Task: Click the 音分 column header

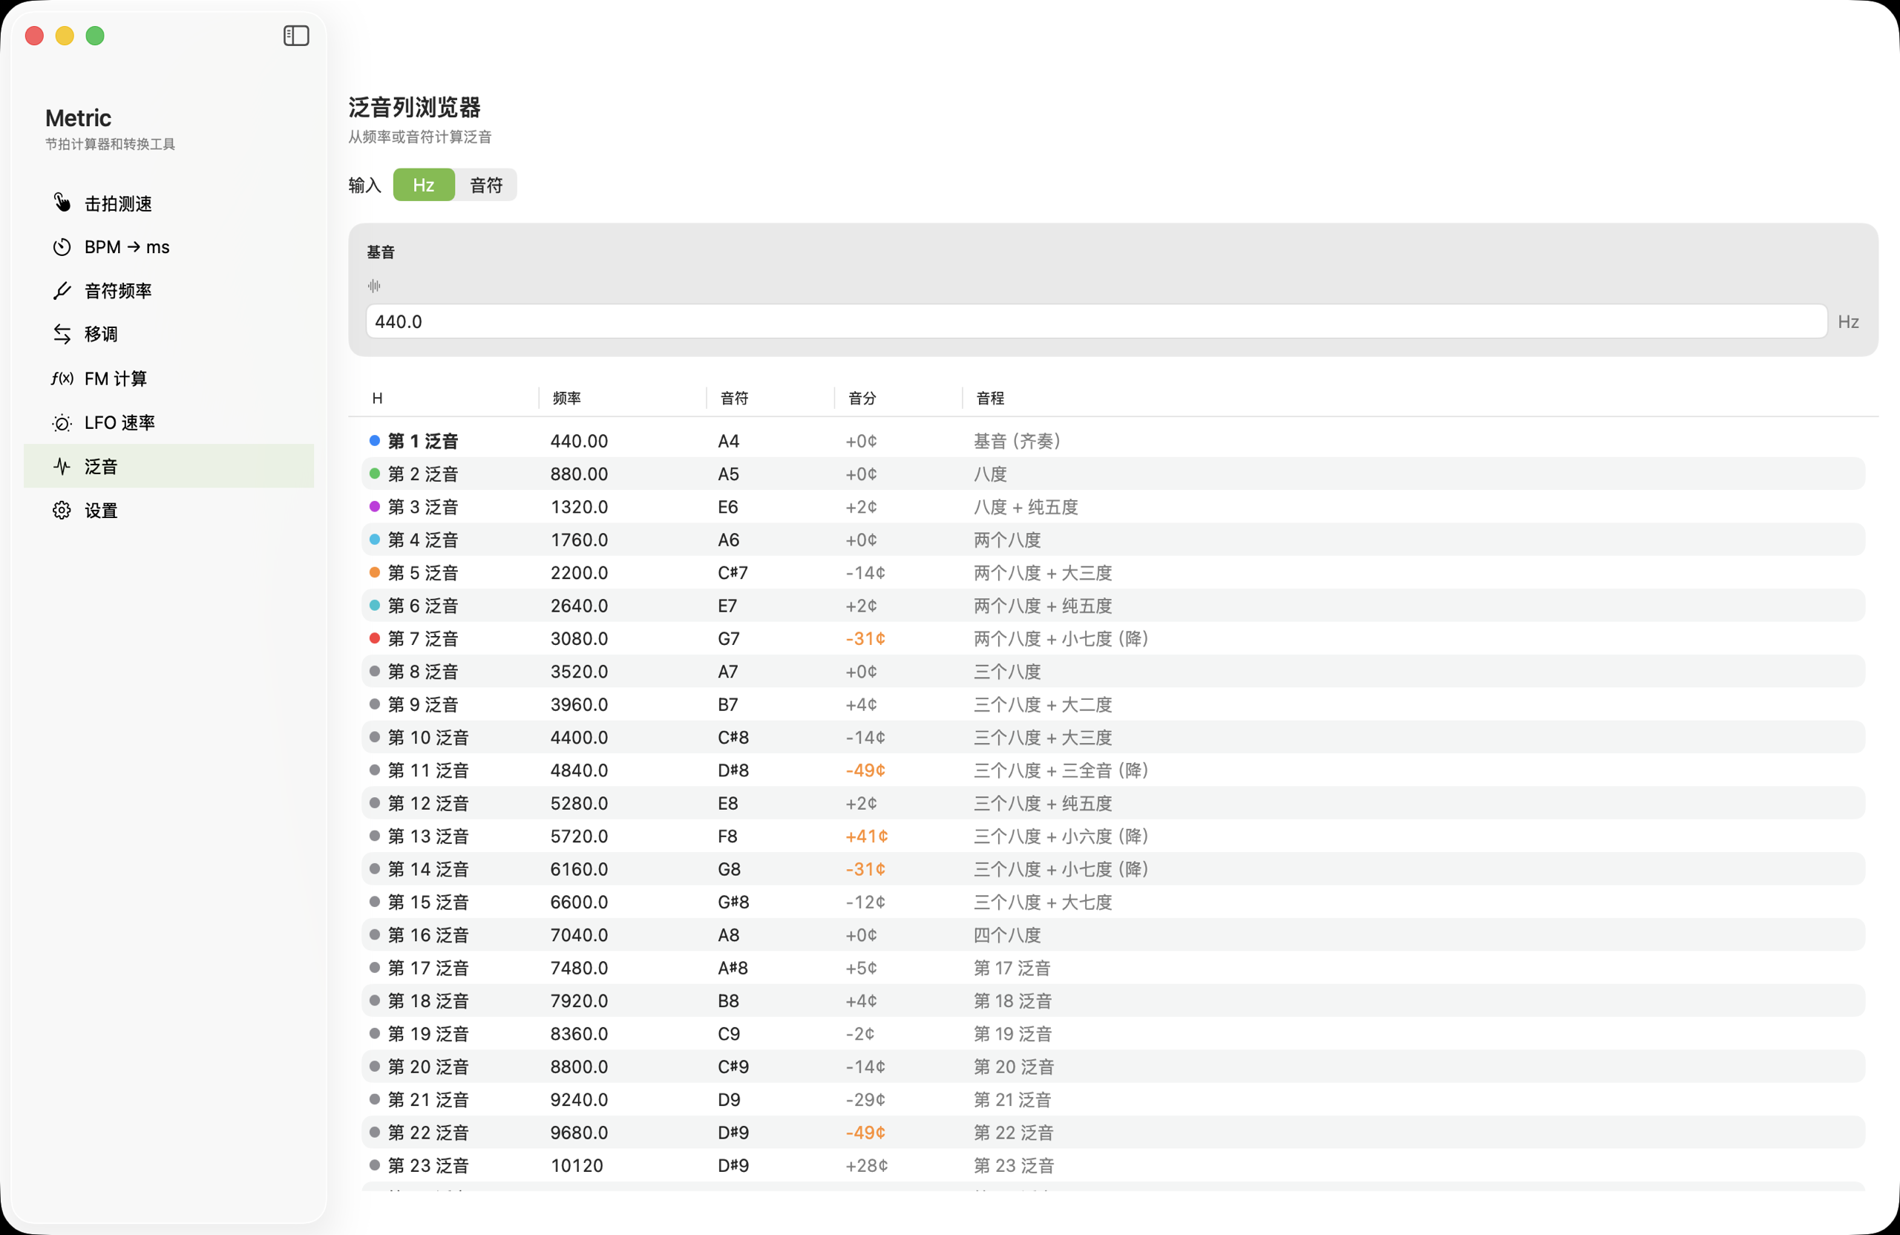Action: point(862,399)
